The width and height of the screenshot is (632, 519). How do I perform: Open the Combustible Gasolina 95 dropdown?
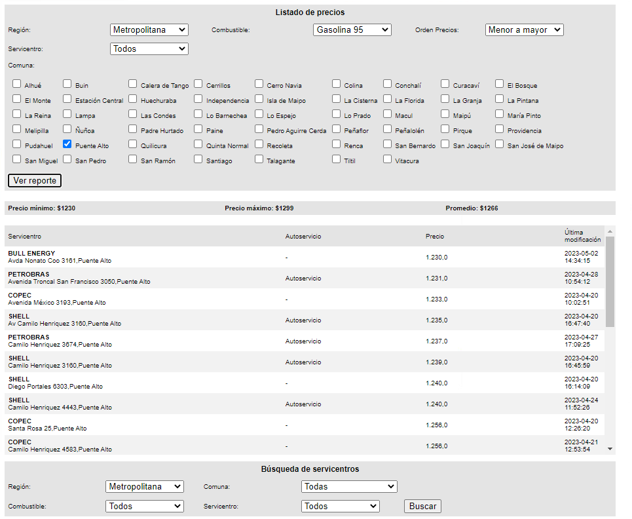352,30
